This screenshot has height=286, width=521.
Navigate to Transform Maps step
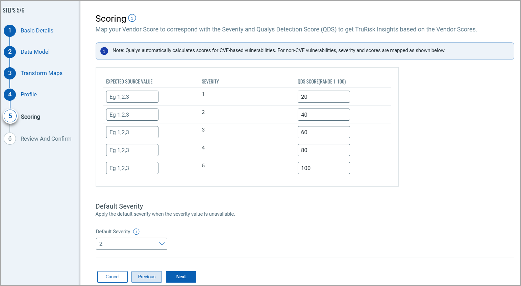coord(42,73)
